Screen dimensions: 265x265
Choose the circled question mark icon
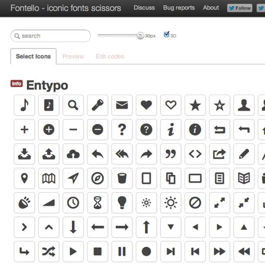tap(146, 130)
